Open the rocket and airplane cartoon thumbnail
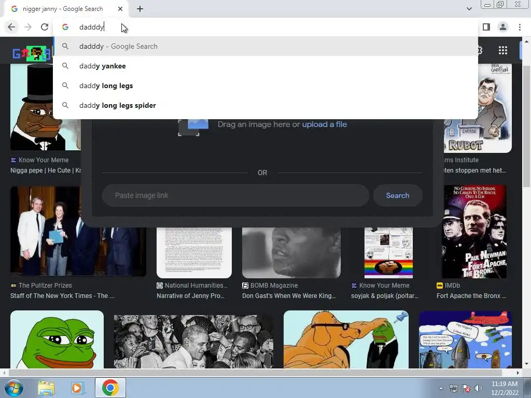The image size is (531, 398). [465, 339]
